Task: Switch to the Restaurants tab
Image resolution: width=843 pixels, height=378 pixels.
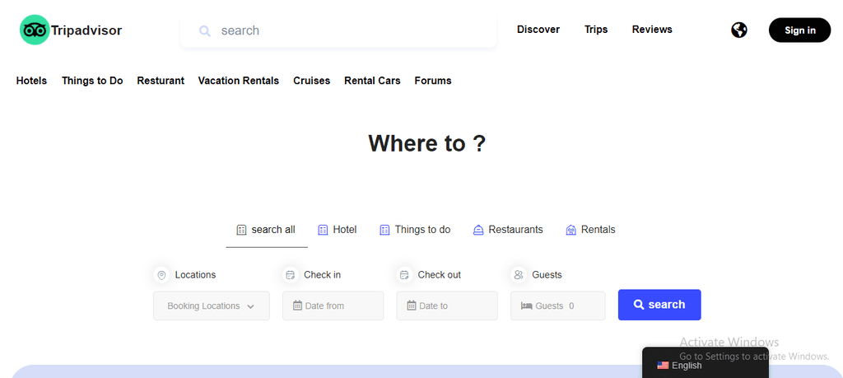Action: click(508, 230)
